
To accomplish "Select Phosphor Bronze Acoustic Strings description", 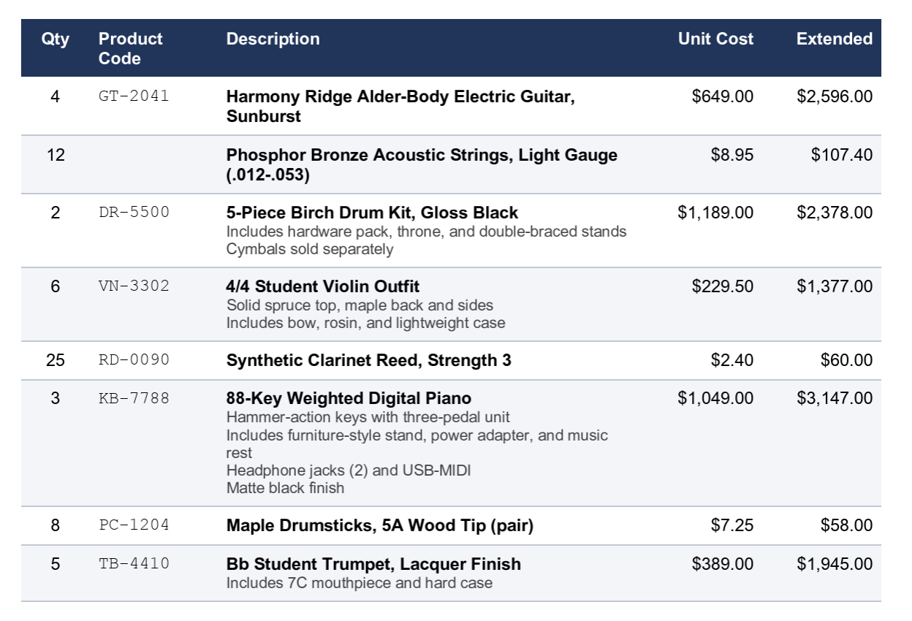I will pyautogui.click(x=422, y=164).
